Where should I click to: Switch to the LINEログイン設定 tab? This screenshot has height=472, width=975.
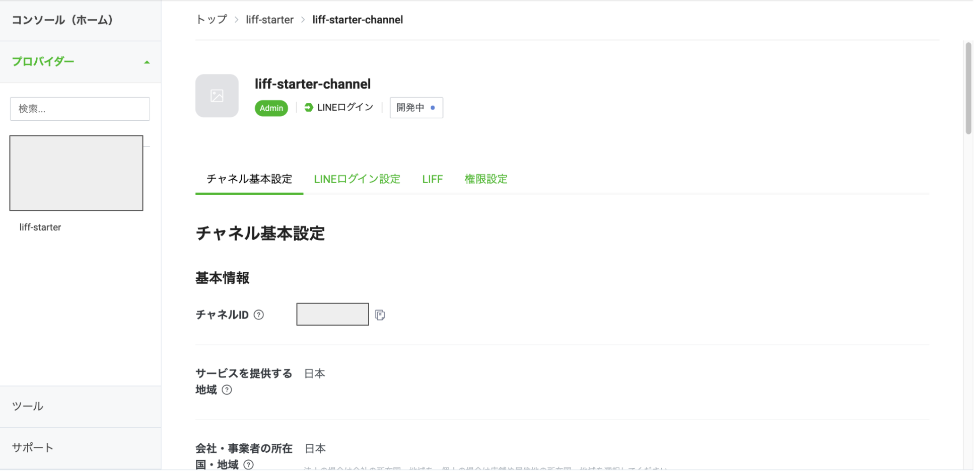pyautogui.click(x=357, y=179)
